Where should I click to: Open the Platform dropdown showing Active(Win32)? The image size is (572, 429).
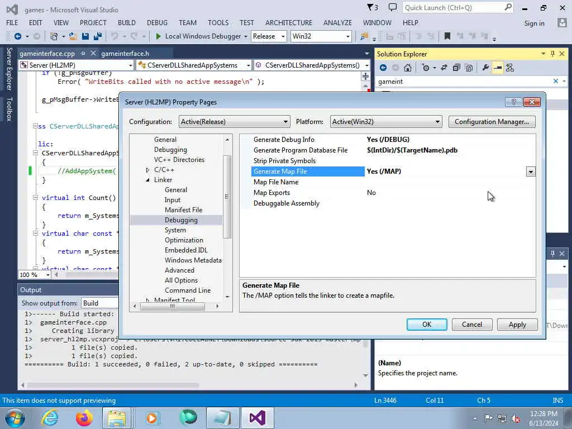click(386, 121)
